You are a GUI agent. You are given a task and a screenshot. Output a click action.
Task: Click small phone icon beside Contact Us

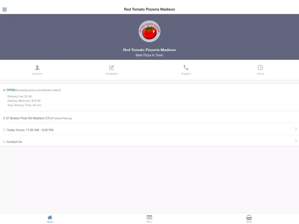(x=4, y=142)
